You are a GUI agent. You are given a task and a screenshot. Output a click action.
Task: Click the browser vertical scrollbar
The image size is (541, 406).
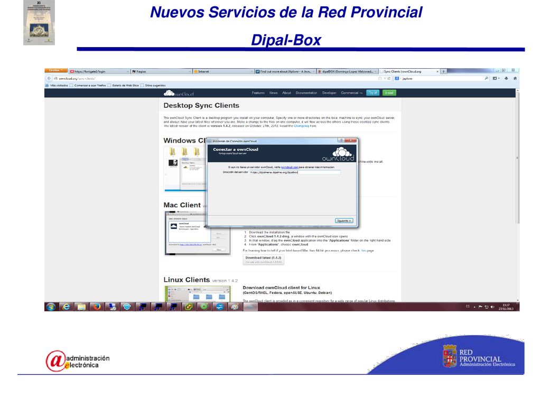(x=517, y=157)
